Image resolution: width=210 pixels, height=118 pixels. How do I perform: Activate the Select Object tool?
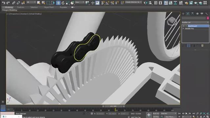(x=39, y=3)
